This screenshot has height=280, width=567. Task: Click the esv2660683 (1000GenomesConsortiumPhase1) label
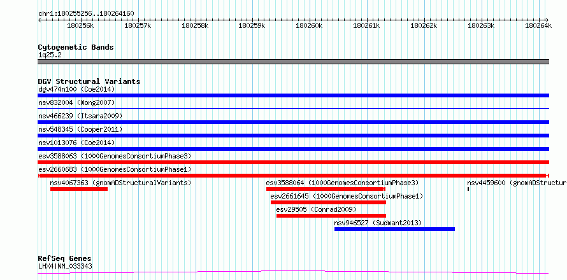(x=115, y=169)
